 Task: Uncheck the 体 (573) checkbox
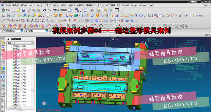14,74
